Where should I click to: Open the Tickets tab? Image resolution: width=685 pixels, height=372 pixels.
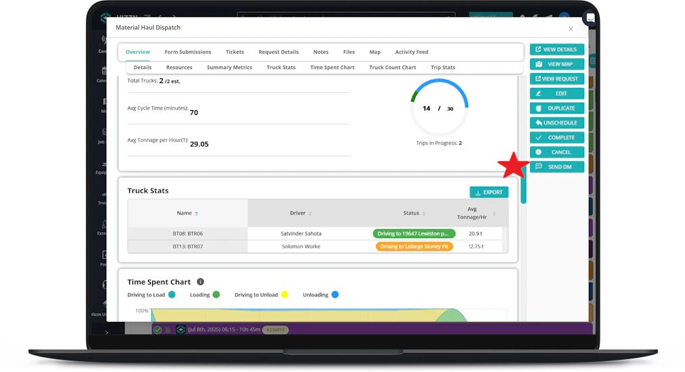[x=235, y=52]
